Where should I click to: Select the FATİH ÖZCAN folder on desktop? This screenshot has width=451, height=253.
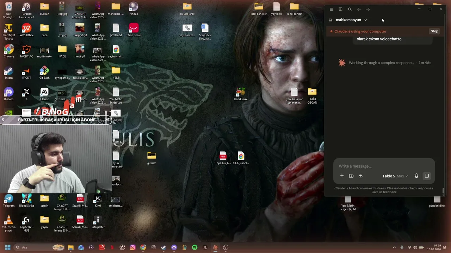tap(312, 96)
